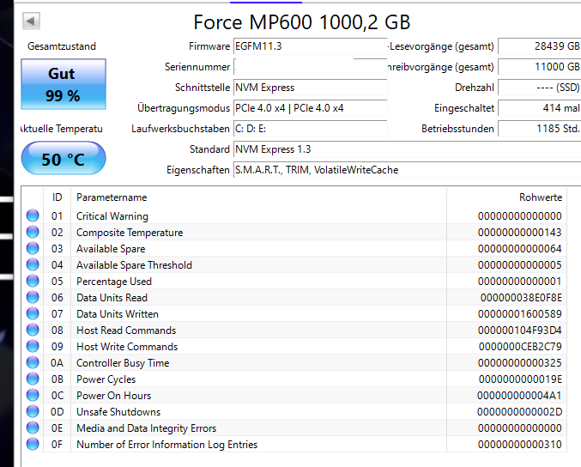Image resolution: width=581 pixels, height=467 pixels.
Task: Click the status orb for Host Read Commands
Action: point(33,330)
